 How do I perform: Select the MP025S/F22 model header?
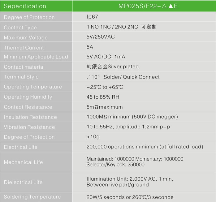144,6
